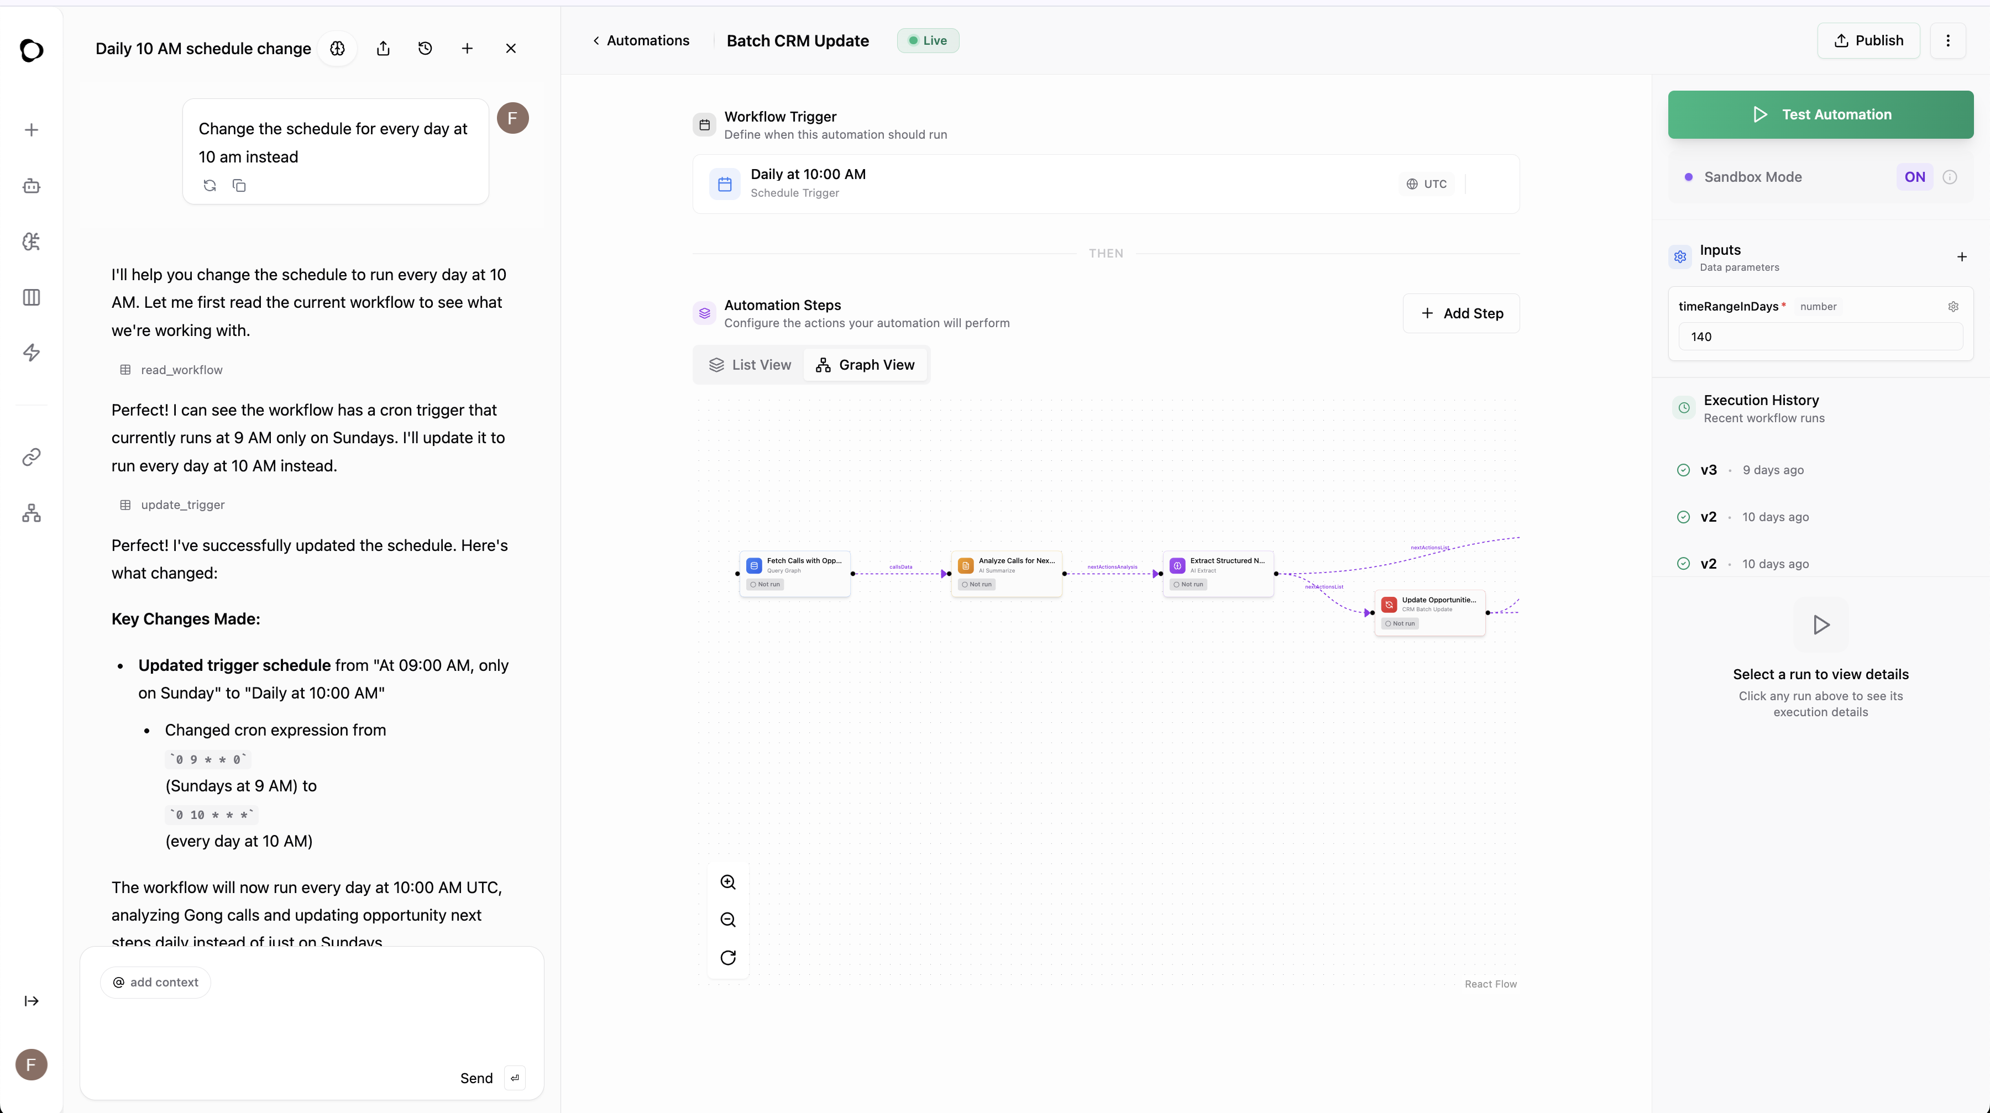This screenshot has width=1990, height=1113.
Task: Click the zoom in icon on the canvas
Action: point(727,881)
